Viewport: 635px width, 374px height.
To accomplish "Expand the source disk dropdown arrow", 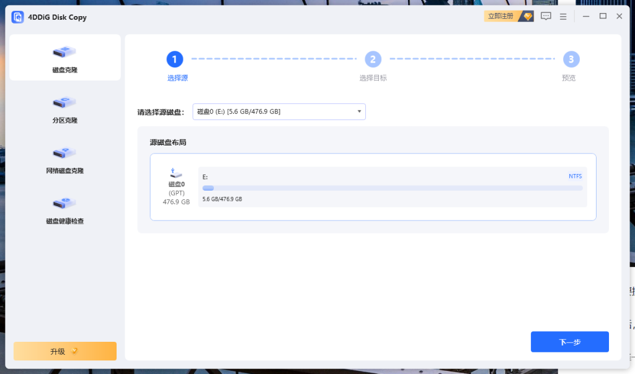I will (359, 111).
